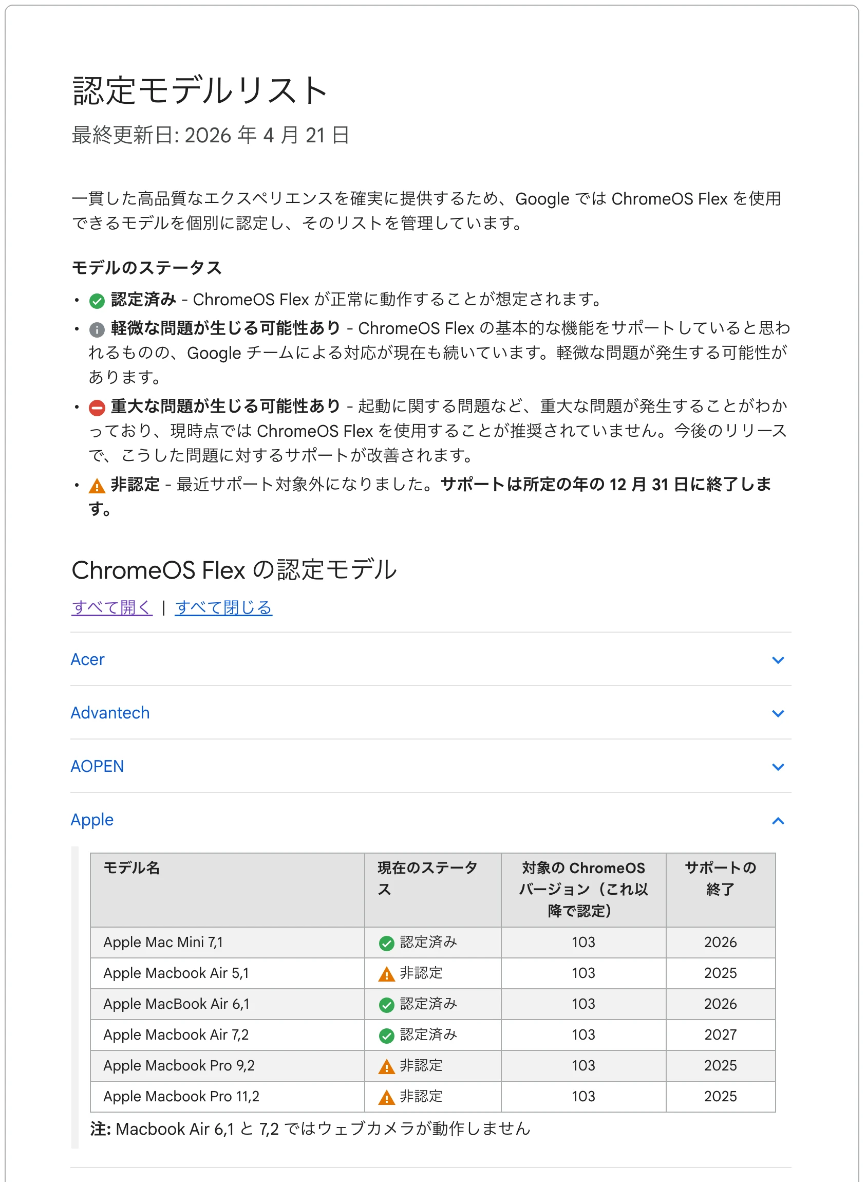Click the モデルのステータス heading

click(147, 268)
